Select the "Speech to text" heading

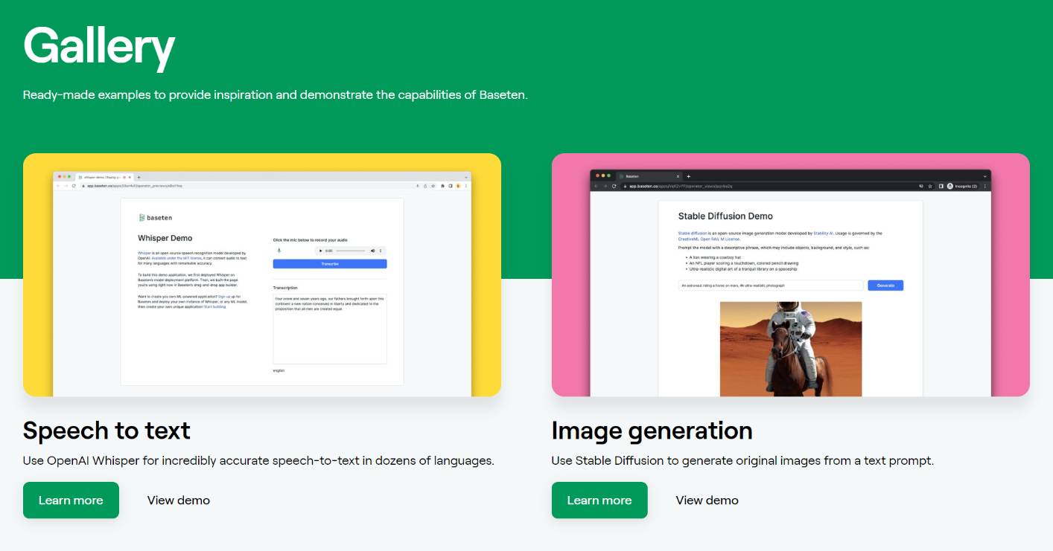coord(106,431)
